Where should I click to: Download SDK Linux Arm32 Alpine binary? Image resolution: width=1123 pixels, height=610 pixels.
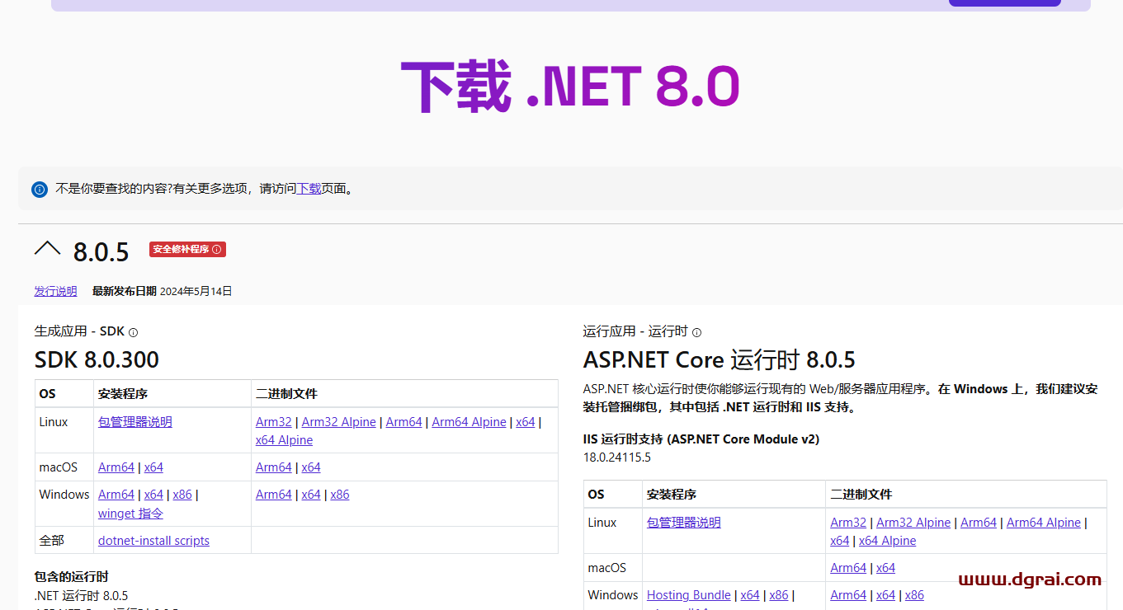click(x=338, y=422)
